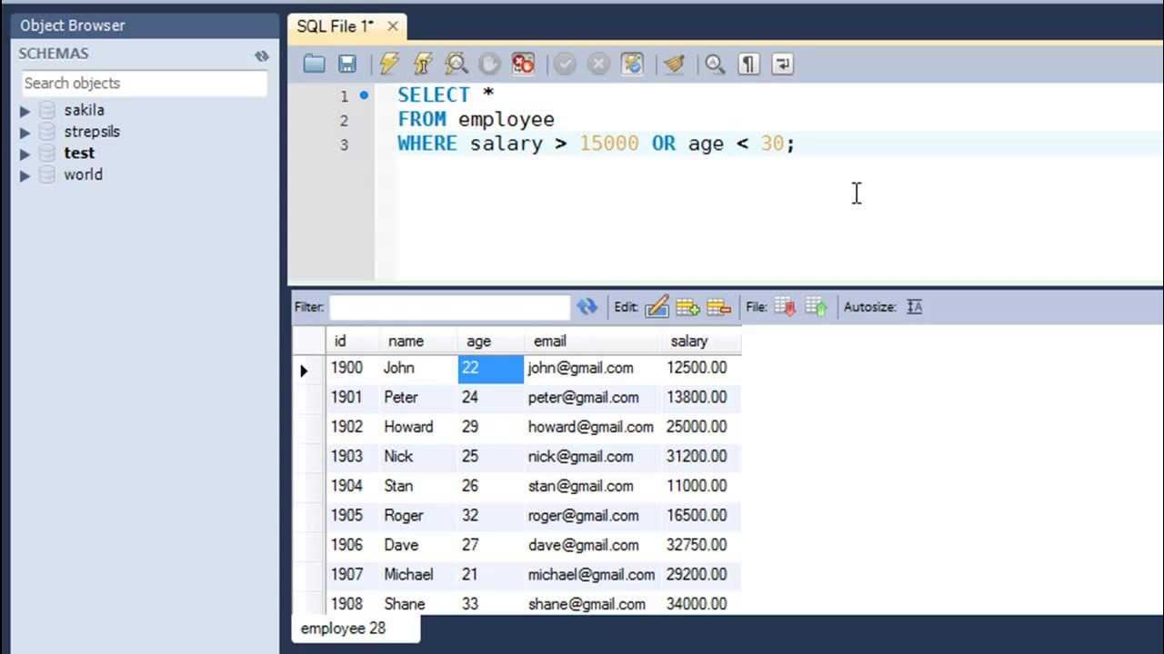Select the world schema item
The image size is (1164, 654).
click(x=83, y=174)
